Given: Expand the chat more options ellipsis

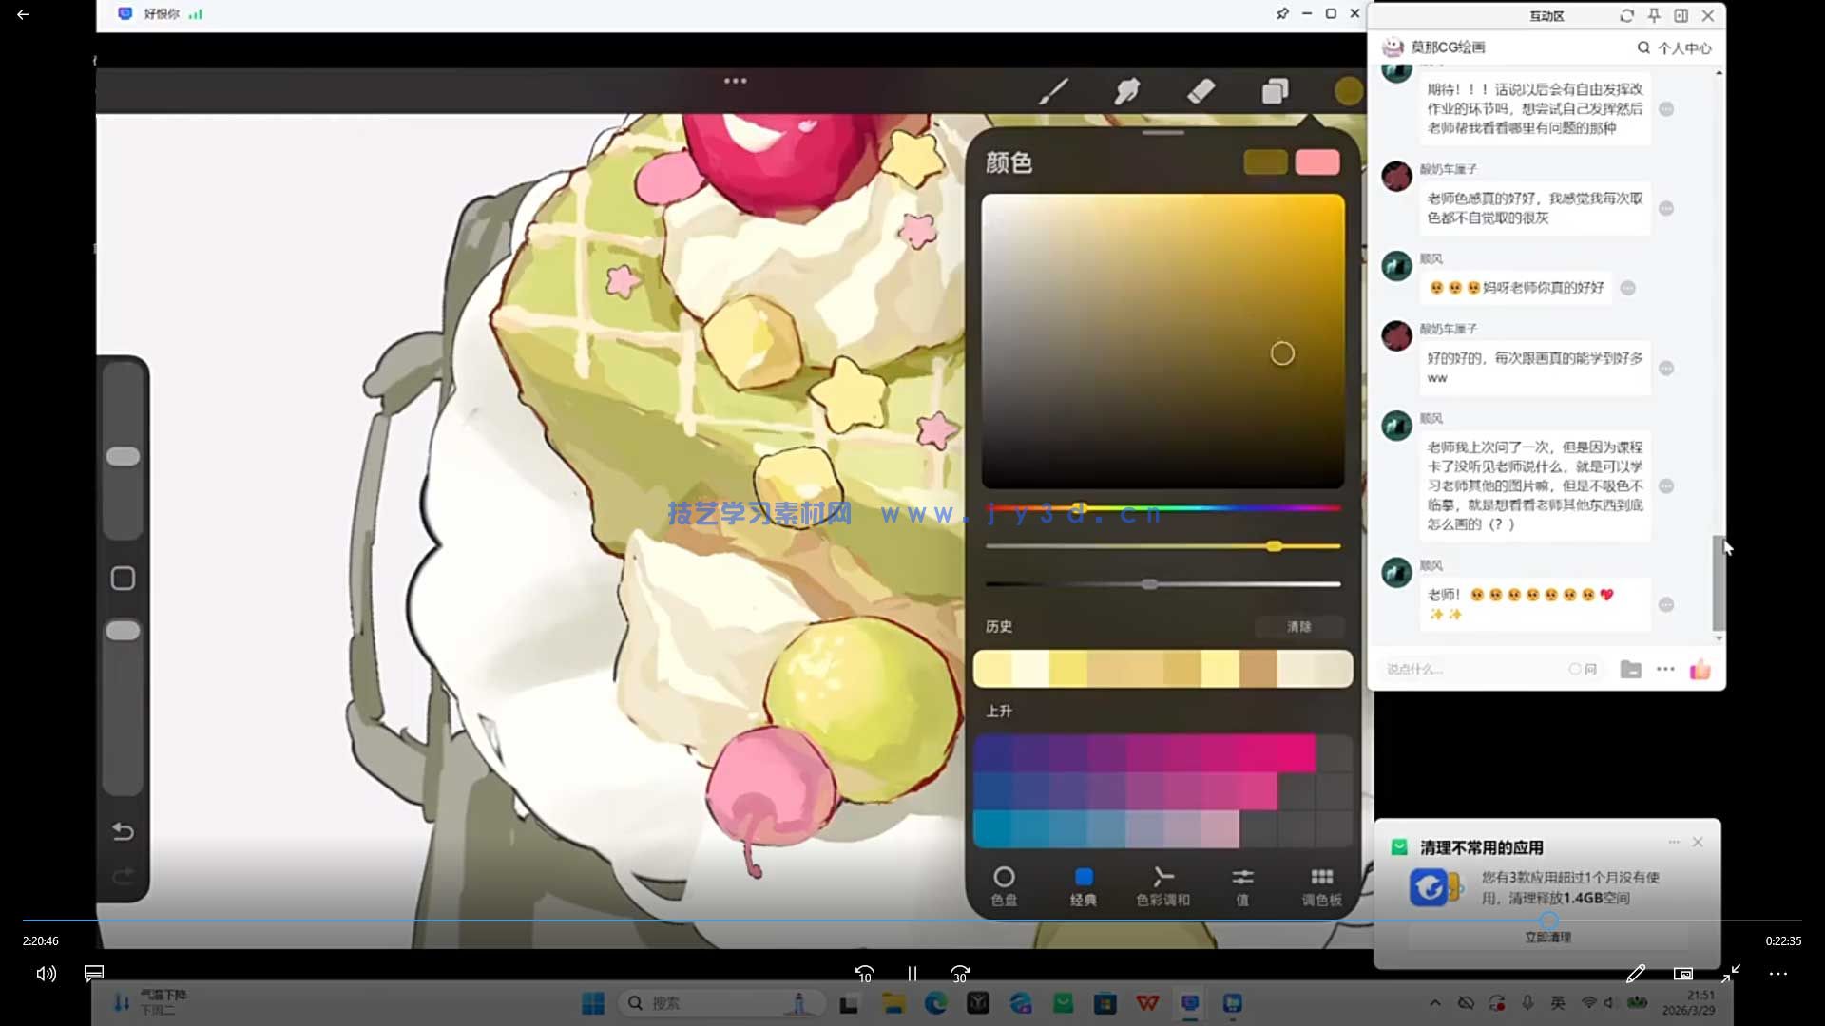Looking at the screenshot, I should (1665, 670).
